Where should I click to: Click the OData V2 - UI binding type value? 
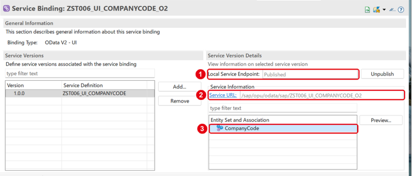[x=61, y=42]
